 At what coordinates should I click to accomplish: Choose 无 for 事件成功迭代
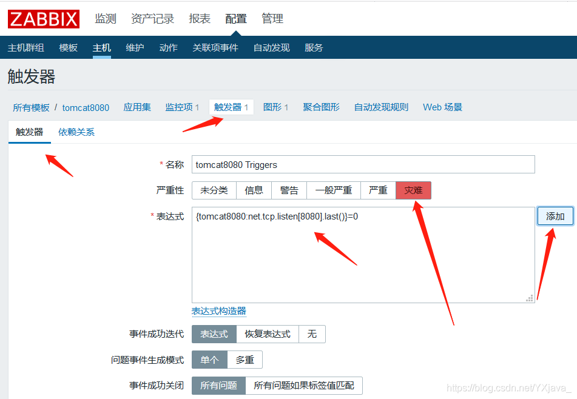[312, 334]
